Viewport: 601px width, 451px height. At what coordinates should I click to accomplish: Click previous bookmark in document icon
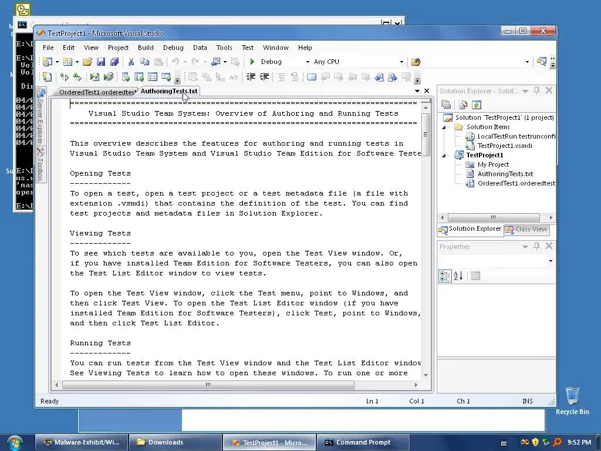(379, 77)
